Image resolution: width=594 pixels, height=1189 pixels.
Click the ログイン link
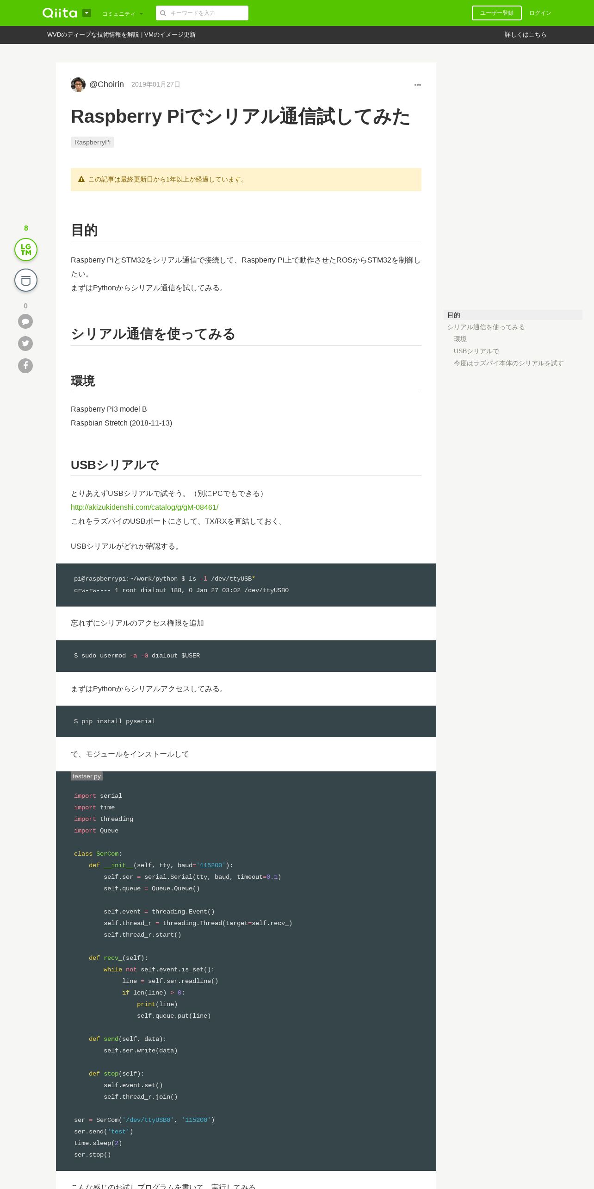(x=540, y=13)
